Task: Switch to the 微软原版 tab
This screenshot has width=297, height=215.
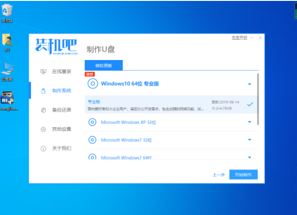Action: (104, 65)
